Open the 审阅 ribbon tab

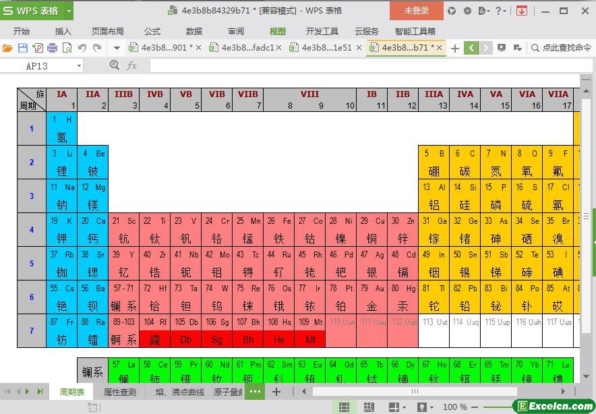(236, 32)
